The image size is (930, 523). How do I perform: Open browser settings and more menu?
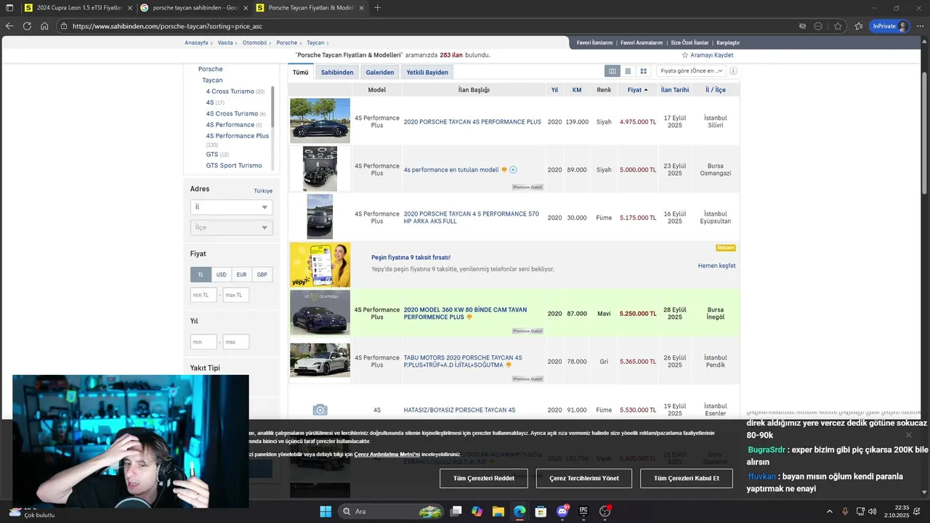tap(919, 26)
